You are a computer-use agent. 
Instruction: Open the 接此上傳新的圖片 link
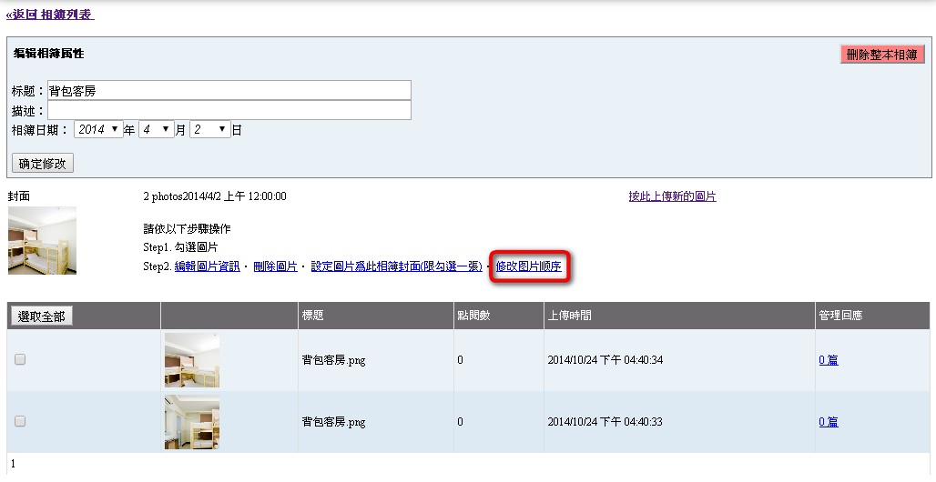tap(672, 196)
